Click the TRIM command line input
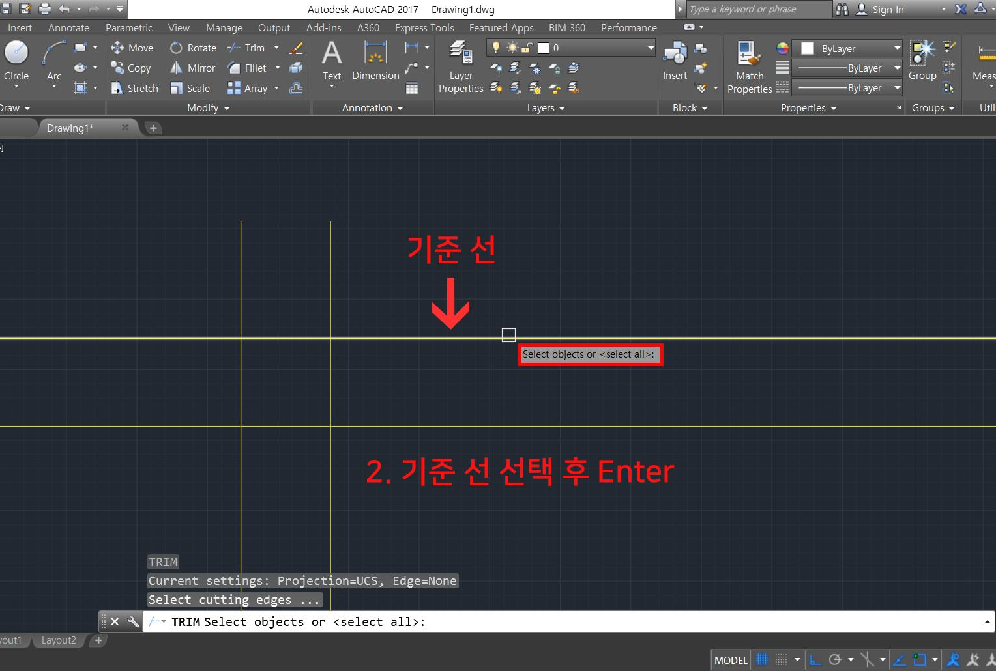This screenshot has height=671, width=996. pos(567,621)
